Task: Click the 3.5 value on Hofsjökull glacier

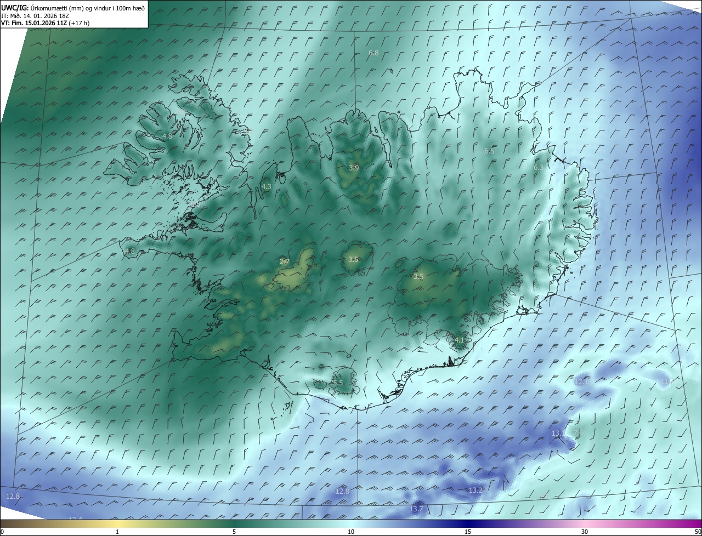Action: [353, 260]
